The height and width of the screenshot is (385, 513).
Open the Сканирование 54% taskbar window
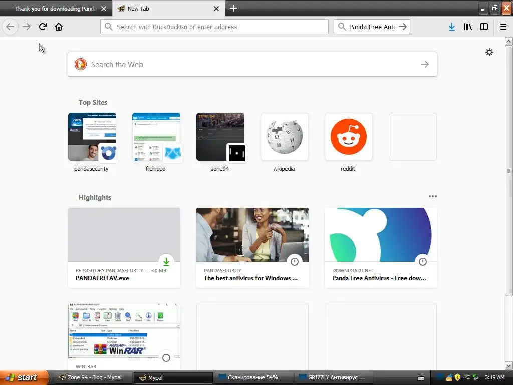tap(253, 377)
